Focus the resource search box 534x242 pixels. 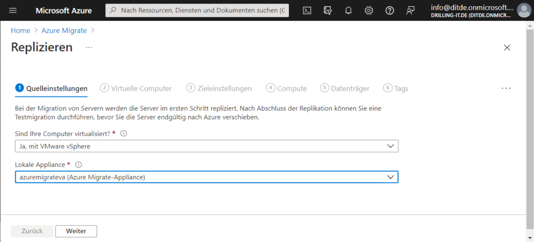coord(197,10)
